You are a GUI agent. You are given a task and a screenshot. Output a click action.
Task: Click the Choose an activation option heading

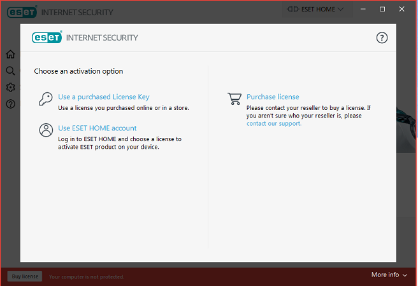[x=78, y=71]
